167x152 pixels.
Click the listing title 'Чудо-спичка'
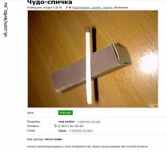[50, 2]
